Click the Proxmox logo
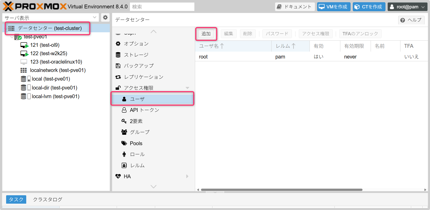The image size is (430, 210). pyautogui.click(x=35, y=6)
